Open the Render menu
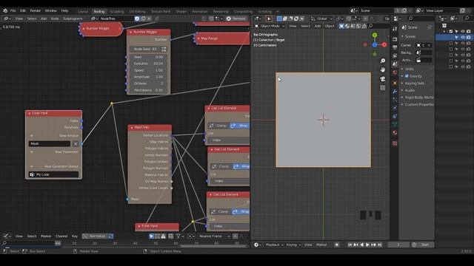This screenshot has width=474, height=266. (x=35, y=10)
